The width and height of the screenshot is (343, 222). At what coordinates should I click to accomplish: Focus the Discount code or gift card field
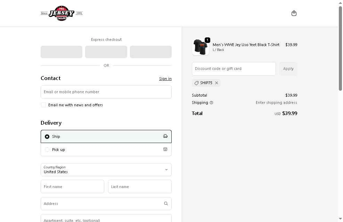pyautogui.click(x=234, y=69)
